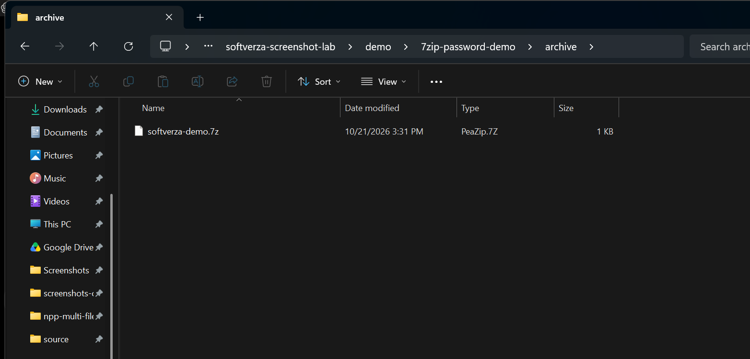Expand chevron after softverza-screenshot-lab breadcrumb
This screenshot has height=359, width=750.
click(x=351, y=47)
